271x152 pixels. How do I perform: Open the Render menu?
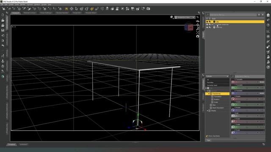(x=23, y=5)
